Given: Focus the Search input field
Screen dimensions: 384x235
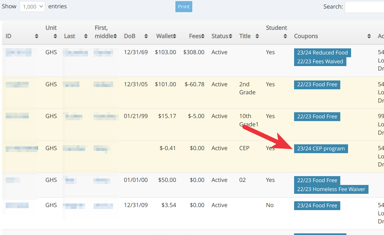Looking at the screenshot, I should tap(364, 7).
